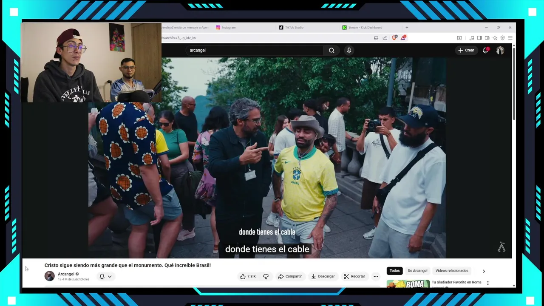The image size is (544, 306).
Task: Click the video player to pause
Action: [267, 157]
